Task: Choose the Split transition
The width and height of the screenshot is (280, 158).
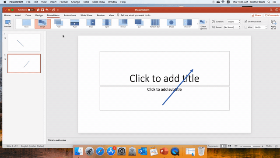Action: coord(107,23)
